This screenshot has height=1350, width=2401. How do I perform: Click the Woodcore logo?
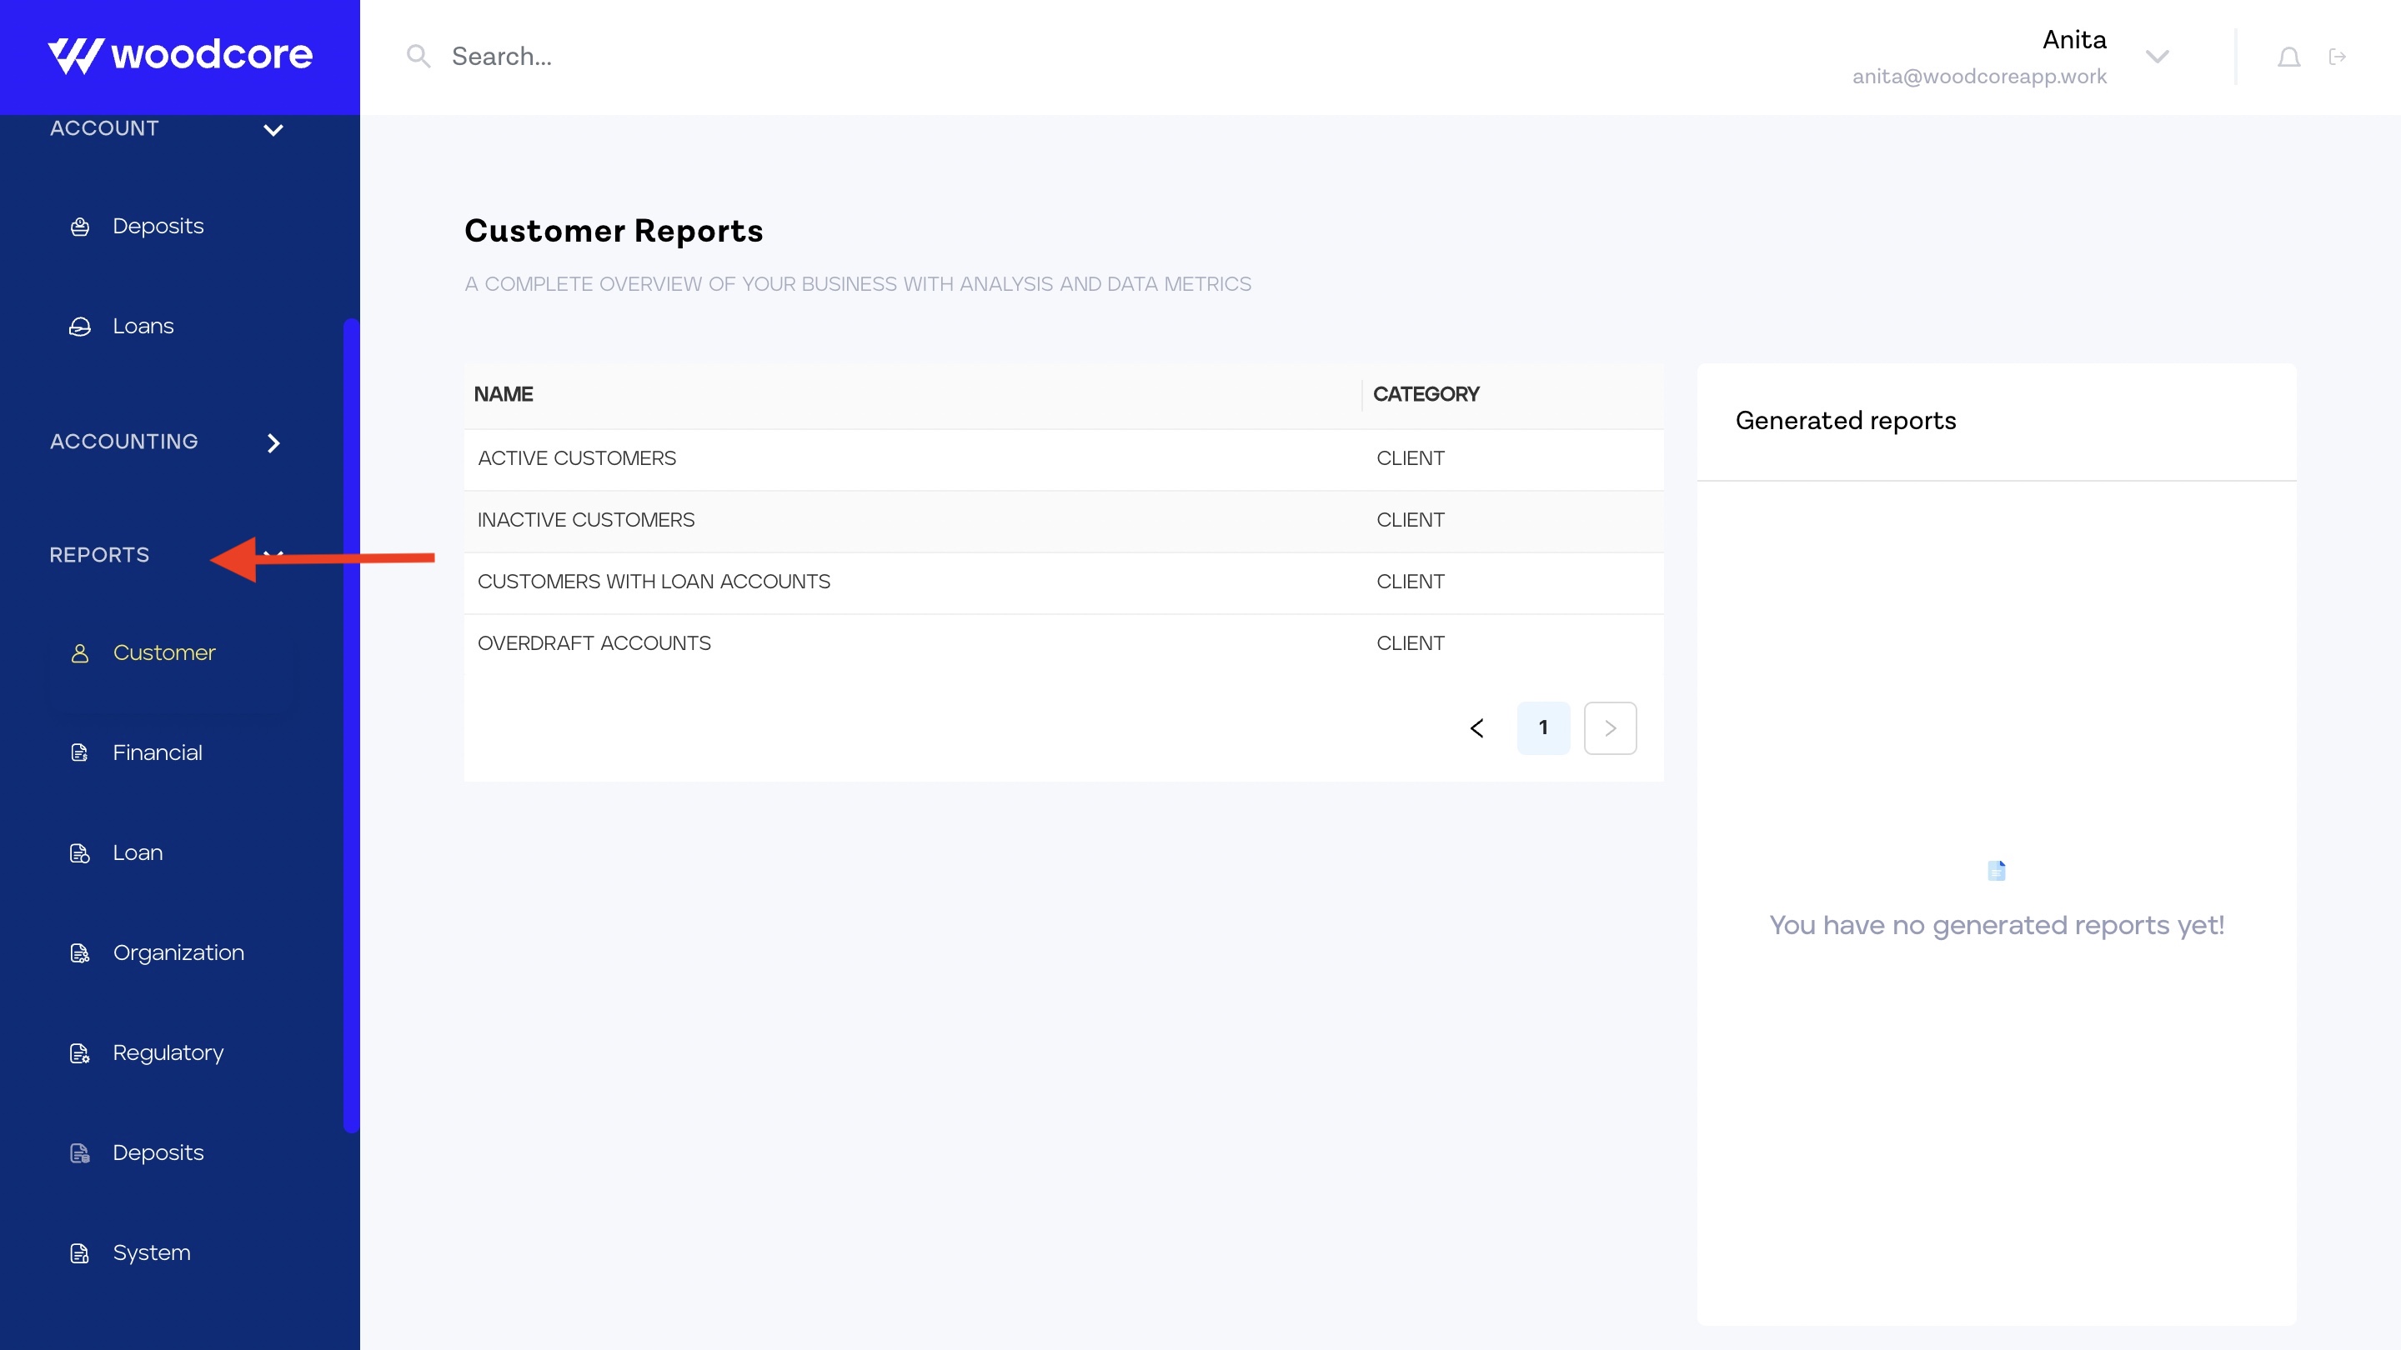pyautogui.click(x=180, y=55)
